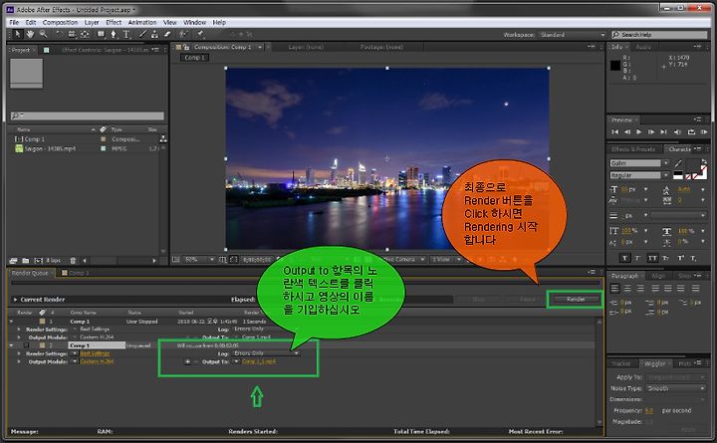The image size is (717, 443).
Task: Open the composition magnification 50% dropdown
Action: coord(199,260)
